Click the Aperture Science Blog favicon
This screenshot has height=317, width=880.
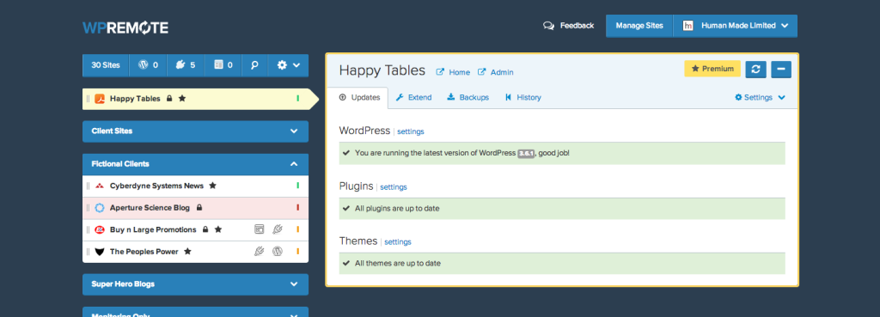pos(100,208)
